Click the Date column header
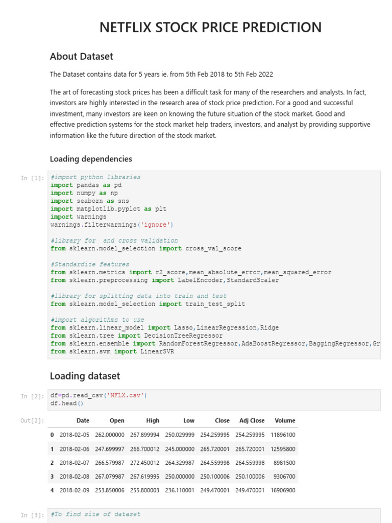Viewport: 392px width, 523px height. click(83, 421)
